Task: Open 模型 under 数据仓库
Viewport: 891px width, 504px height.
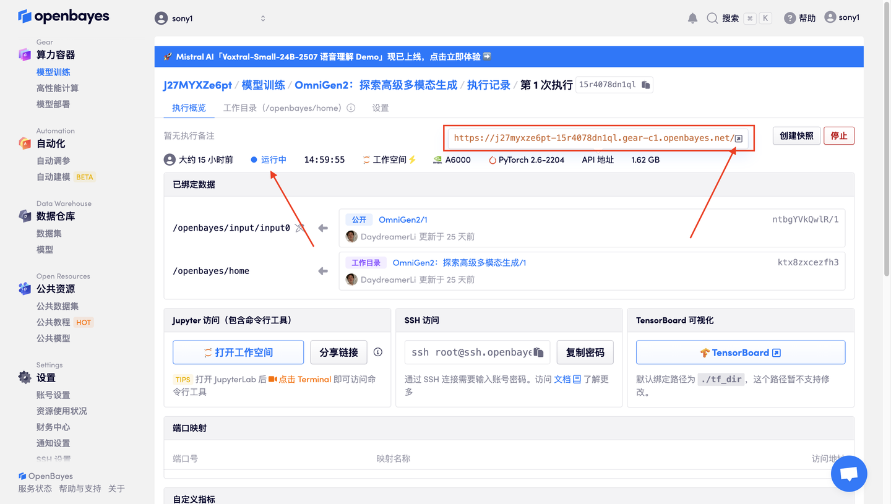Action: [45, 249]
